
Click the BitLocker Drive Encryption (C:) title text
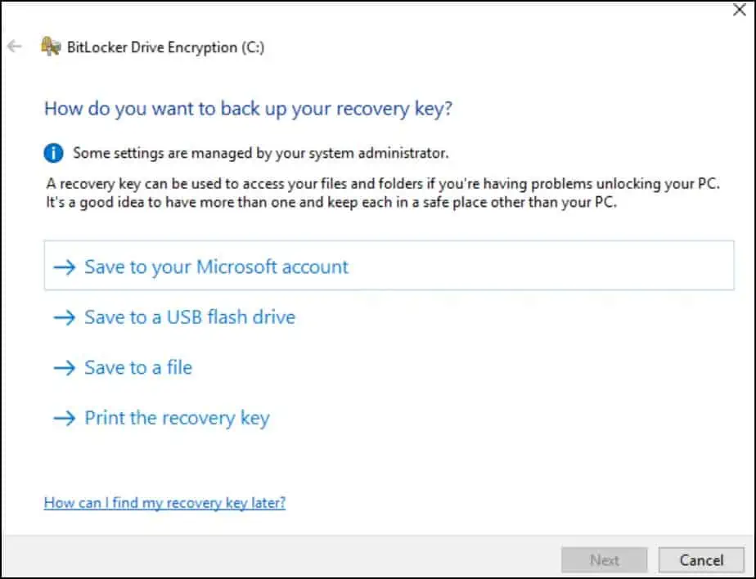pyautogui.click(x=165, y=47)
